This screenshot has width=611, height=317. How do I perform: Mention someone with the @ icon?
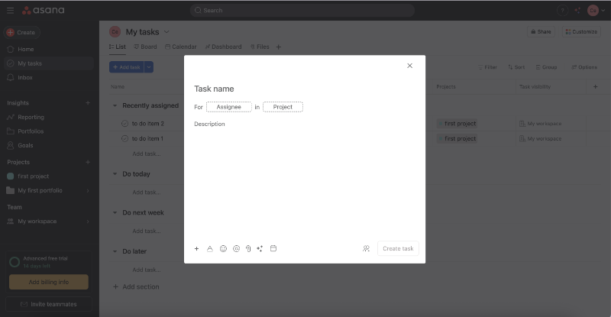point(236,248)
